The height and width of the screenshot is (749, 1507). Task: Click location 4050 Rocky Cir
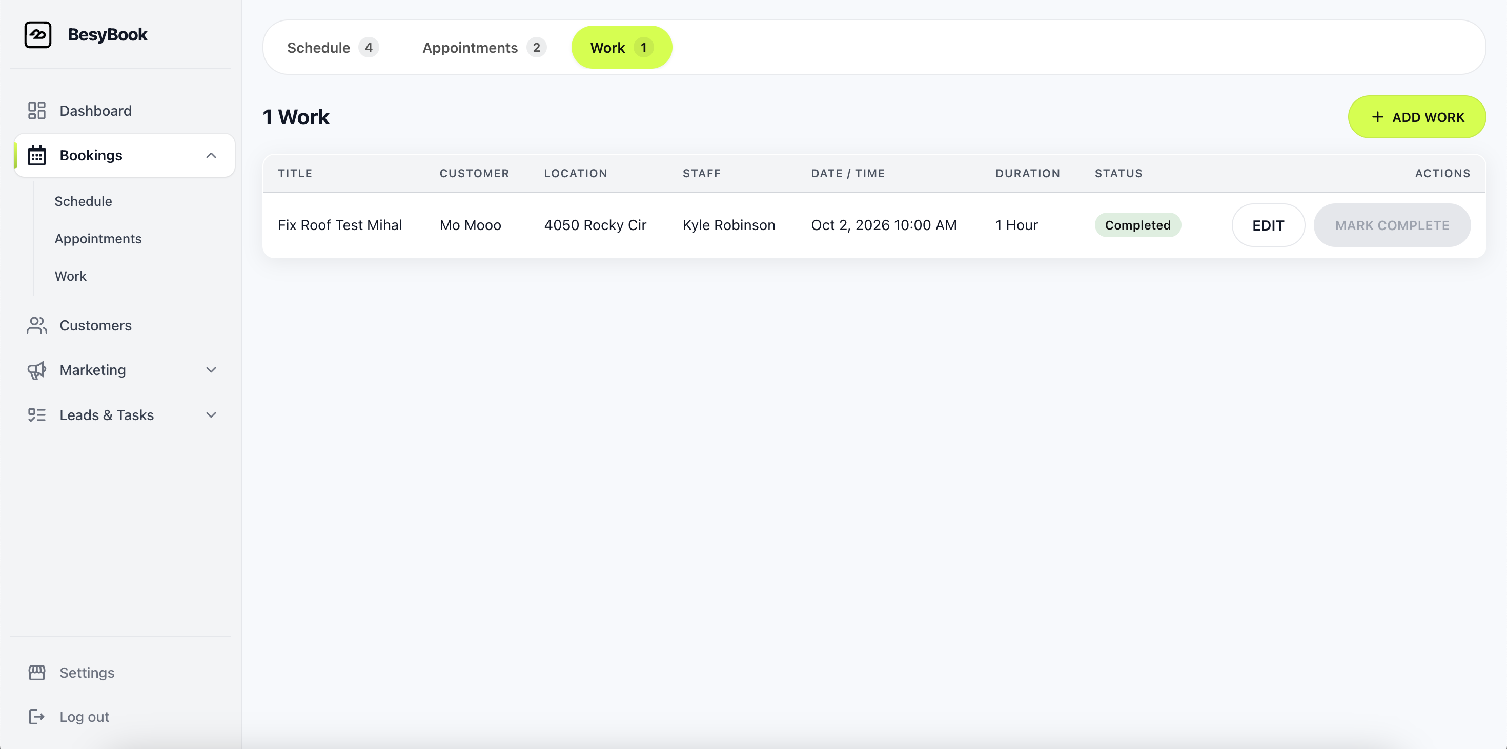tap(595, 225)
